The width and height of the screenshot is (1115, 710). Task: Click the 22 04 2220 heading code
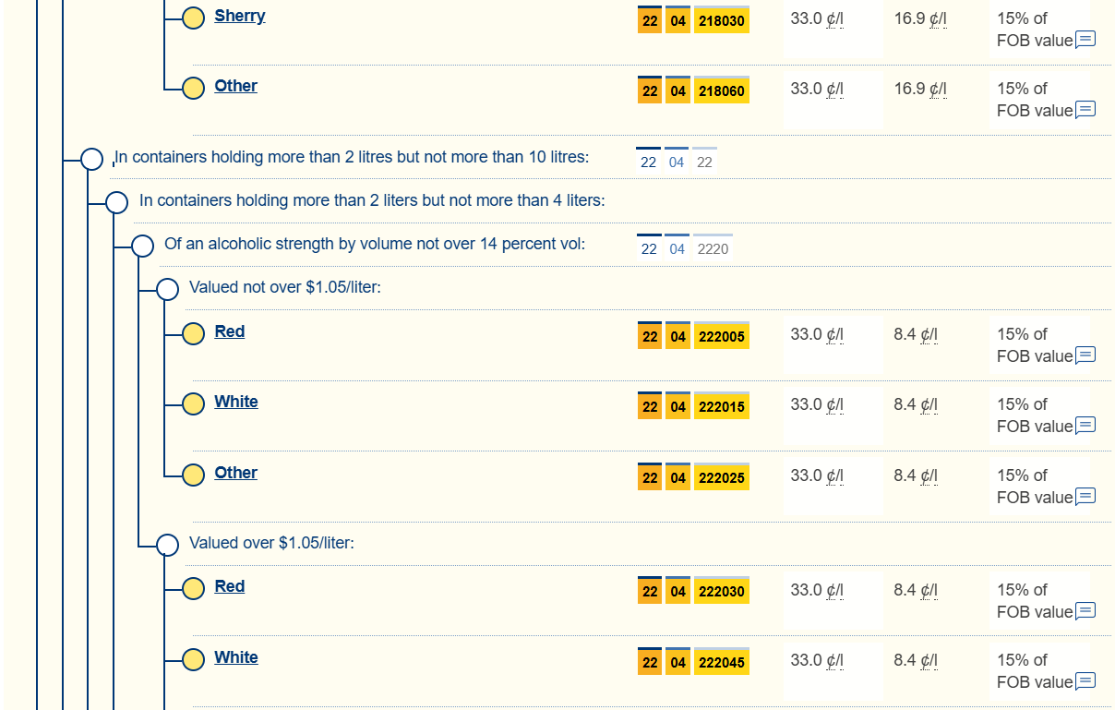point(685,249)
